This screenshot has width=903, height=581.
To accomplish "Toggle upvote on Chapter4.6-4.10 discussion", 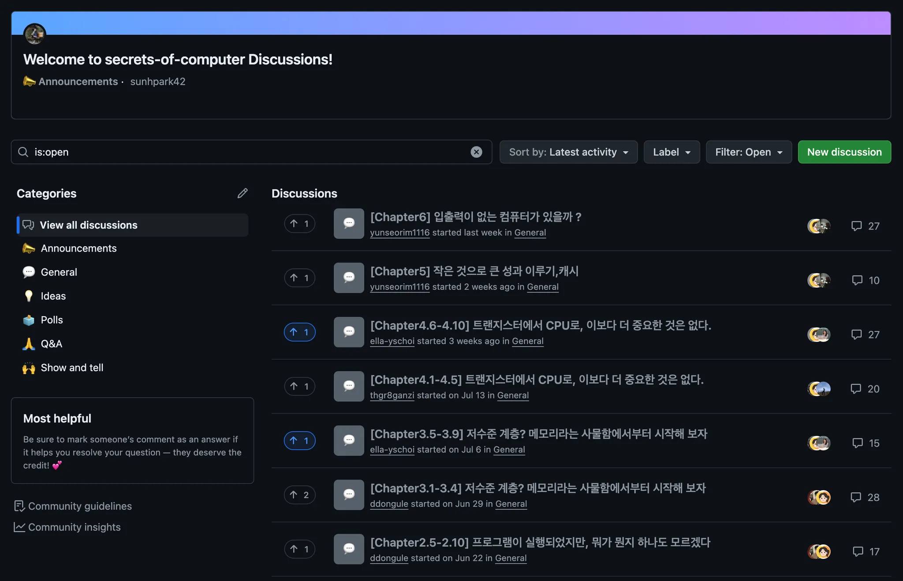I will [299, 332].
